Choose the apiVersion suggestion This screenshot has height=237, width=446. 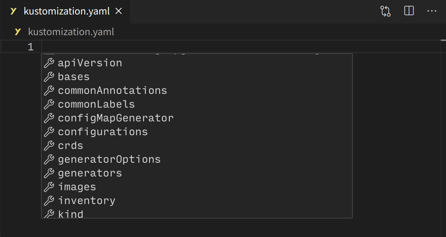click(x=197, y=63)
